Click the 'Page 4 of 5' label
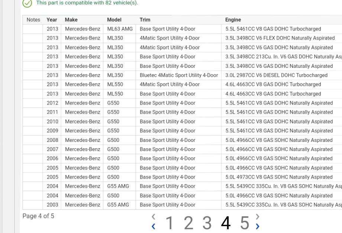The width and height of the screenshot is (342, 233). (x=38, y=216)
